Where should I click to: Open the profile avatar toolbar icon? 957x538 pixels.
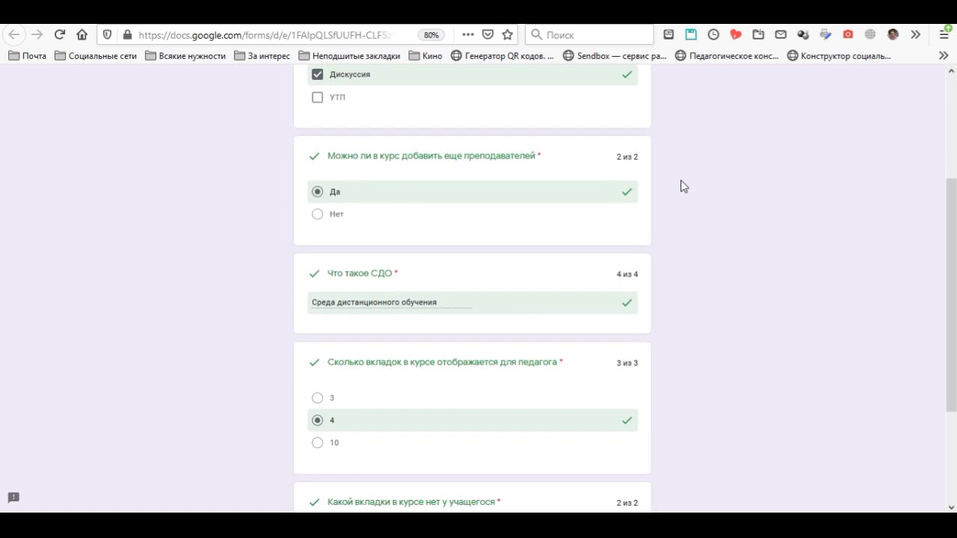(x=893, y=34)
